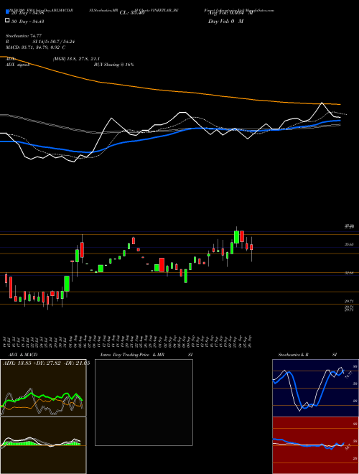Open the blue Stochastics chart panel
This screenshot has width=359, height=474.
[x=315, y=388]
